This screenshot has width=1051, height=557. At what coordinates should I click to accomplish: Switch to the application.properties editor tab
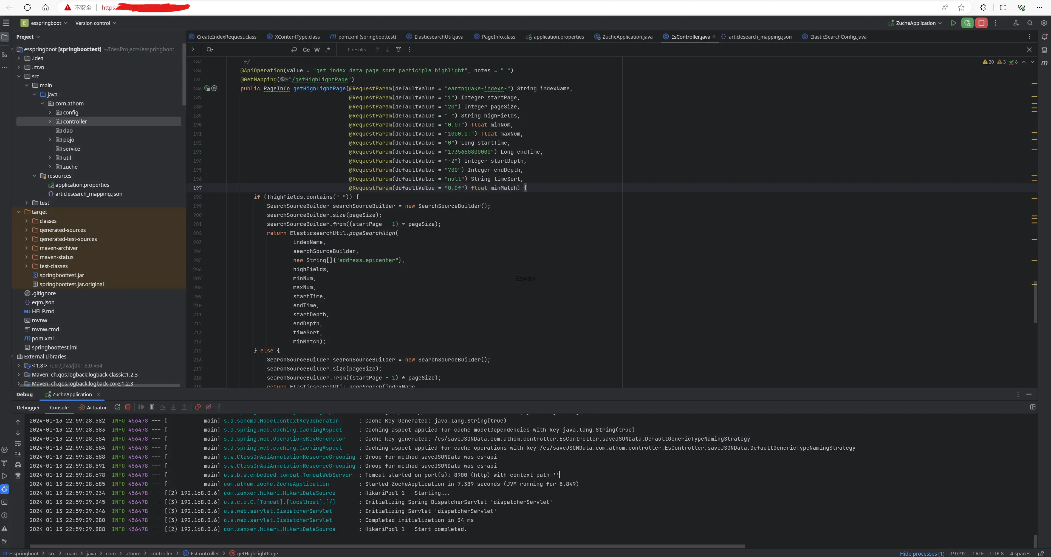(x=558, y=37)
